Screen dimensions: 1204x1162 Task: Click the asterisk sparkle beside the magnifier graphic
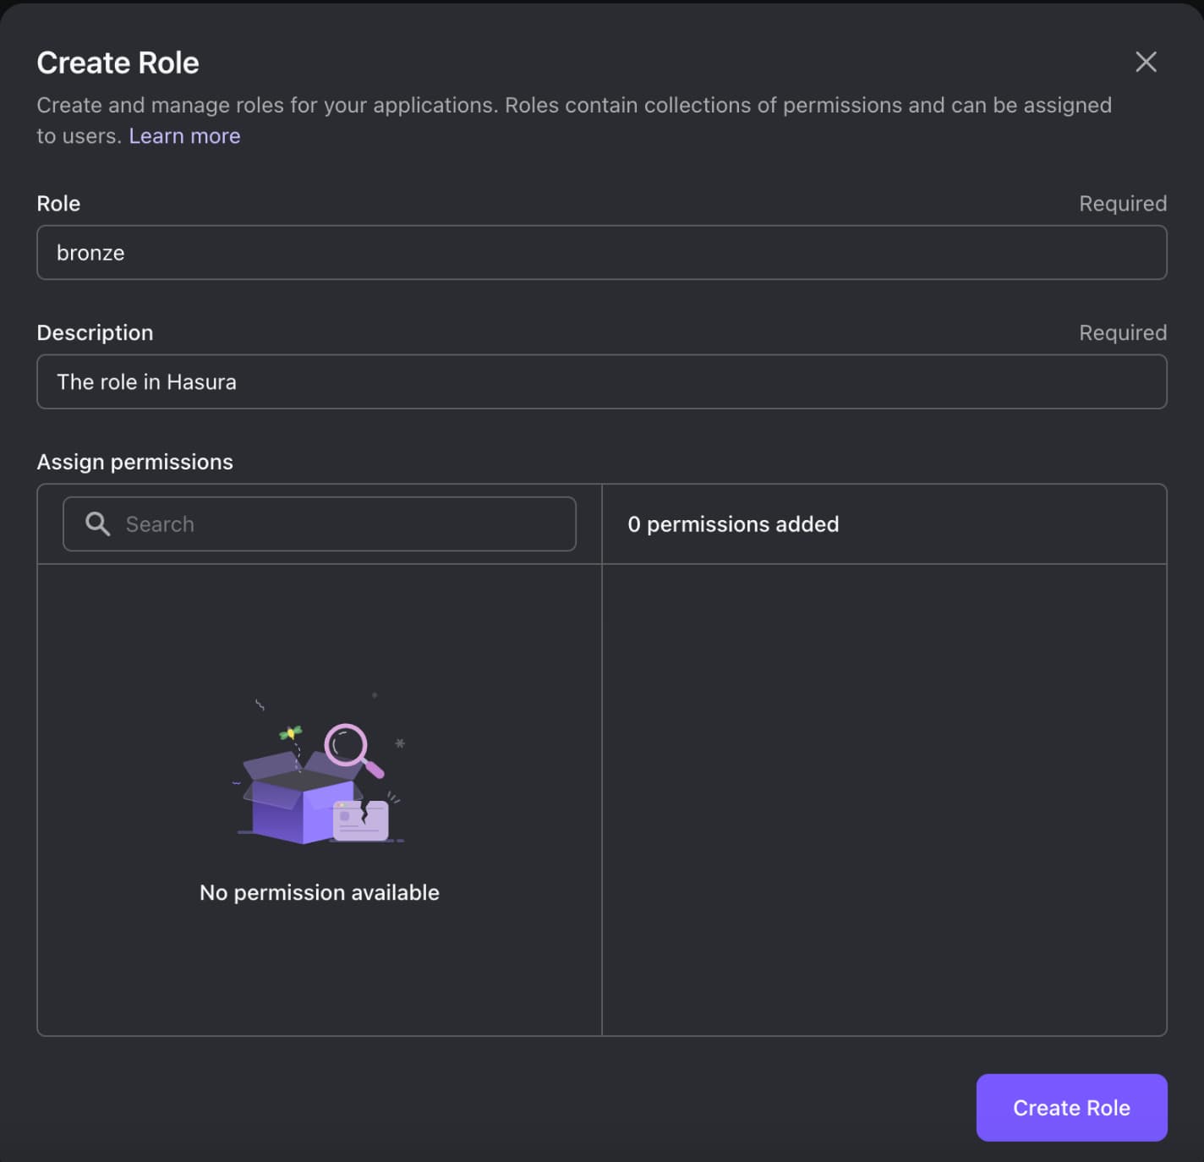(399, 743)
